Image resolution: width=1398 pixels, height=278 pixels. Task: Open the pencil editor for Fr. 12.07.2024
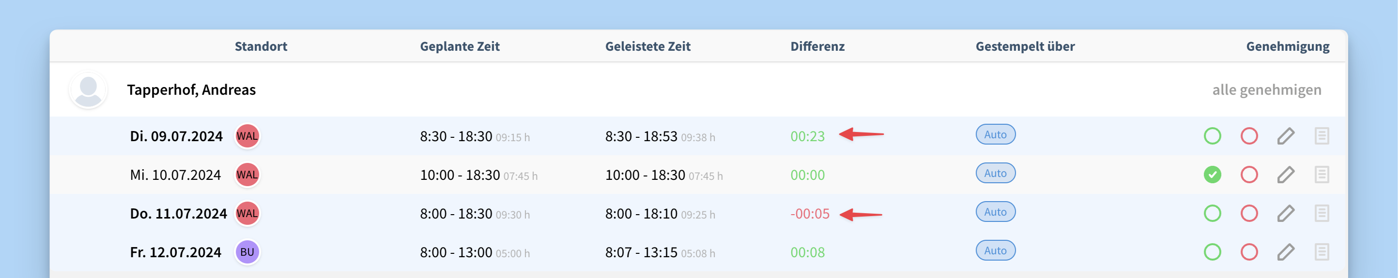[x=1286, y=252]
